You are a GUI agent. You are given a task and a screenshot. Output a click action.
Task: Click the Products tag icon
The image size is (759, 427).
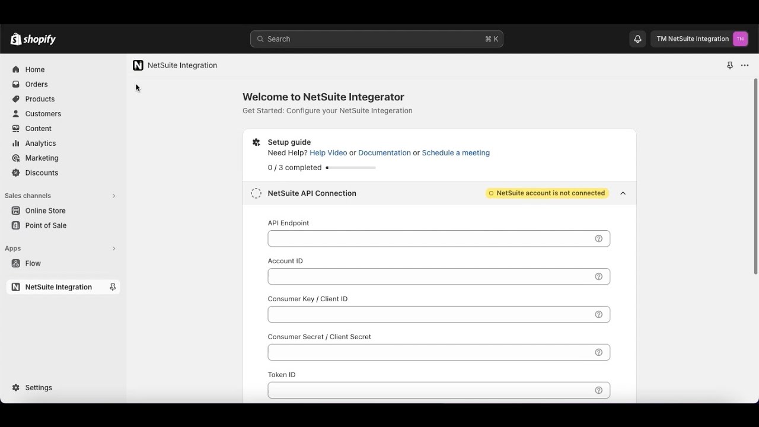click(16, 99)
